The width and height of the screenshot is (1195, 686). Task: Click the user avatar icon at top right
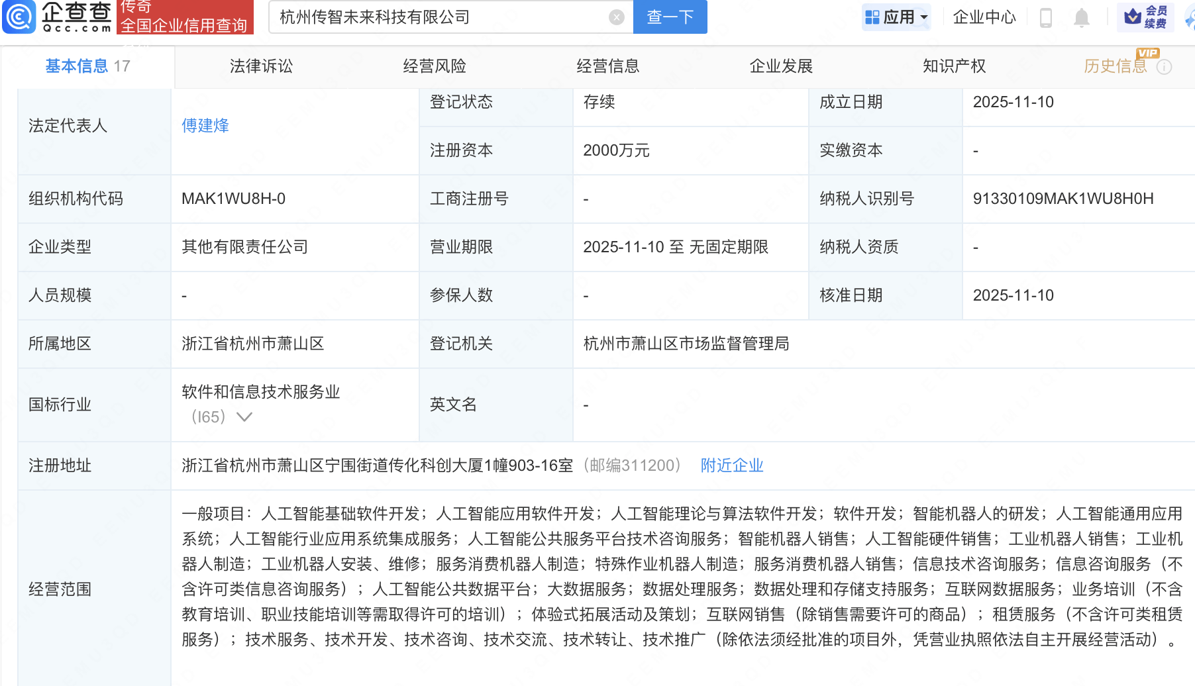click(1190, 17)
